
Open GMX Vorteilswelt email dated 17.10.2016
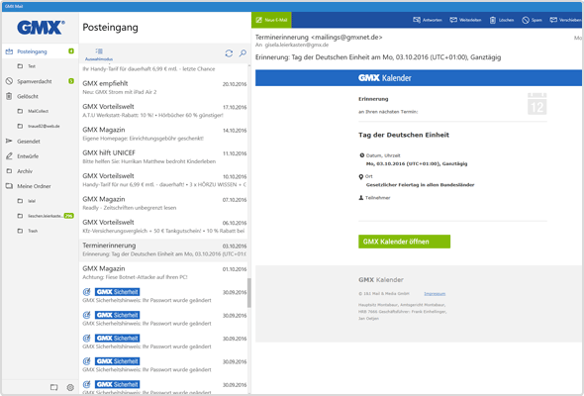coord(164,111)
